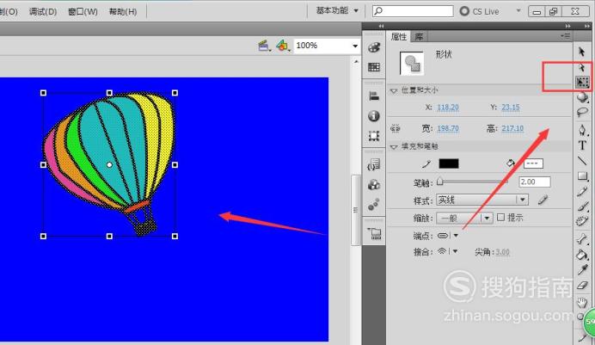Open the empty fill color swatch

pyautogui.click(x=533, y=163)
